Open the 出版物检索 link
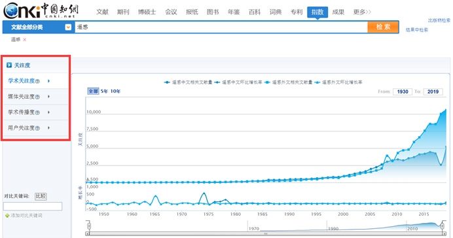Viewport: 453px width, 238px height. 439,20
